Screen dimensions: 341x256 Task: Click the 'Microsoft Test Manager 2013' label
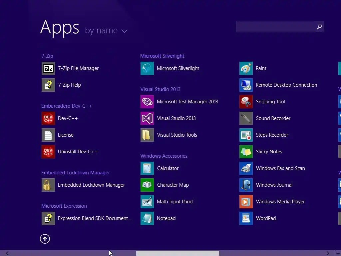pyautogui.click(x=187, y=102)
